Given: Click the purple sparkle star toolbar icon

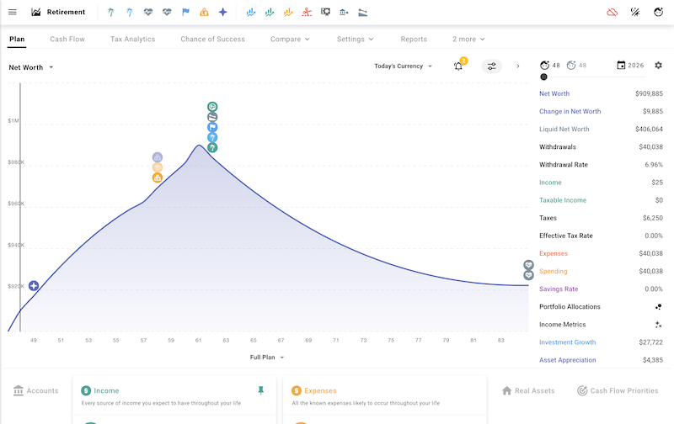Looking at the screenshot, I should click(222, 13).
